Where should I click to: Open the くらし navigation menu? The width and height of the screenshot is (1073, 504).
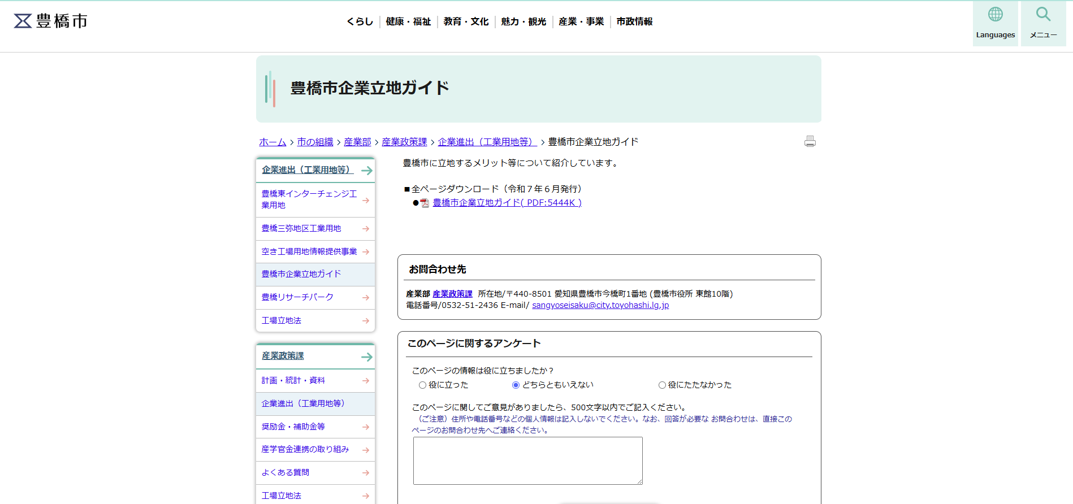point(360,21)
